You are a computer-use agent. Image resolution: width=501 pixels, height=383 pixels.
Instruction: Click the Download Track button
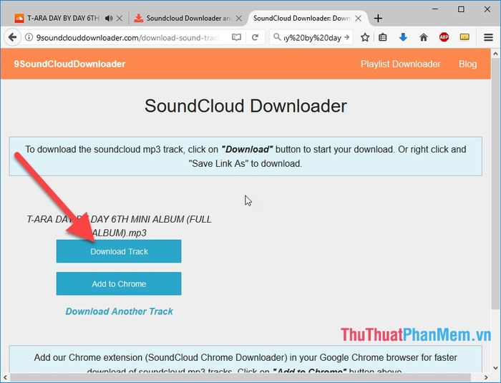(x=119, y=251)
